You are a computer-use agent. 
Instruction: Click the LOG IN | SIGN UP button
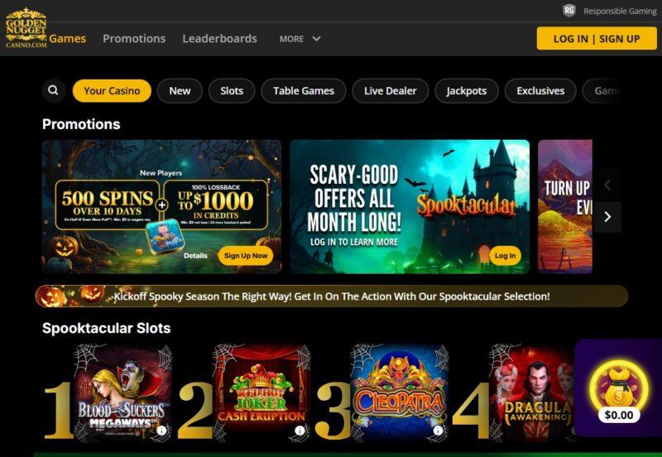click(x=597, y=38)
